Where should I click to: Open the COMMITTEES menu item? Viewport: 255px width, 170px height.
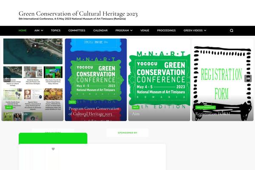click(77, 31)
